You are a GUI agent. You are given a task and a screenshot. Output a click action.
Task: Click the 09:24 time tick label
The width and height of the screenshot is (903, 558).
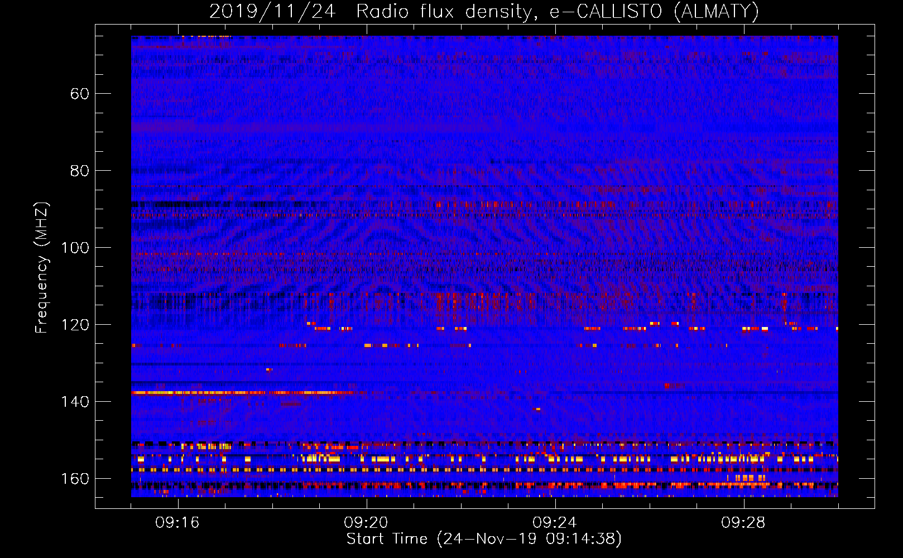[555, 523]
